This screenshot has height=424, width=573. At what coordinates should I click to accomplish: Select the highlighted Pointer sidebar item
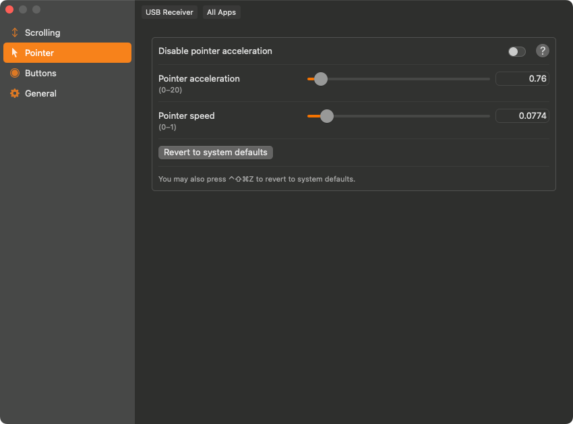click(x=67, y=53)
